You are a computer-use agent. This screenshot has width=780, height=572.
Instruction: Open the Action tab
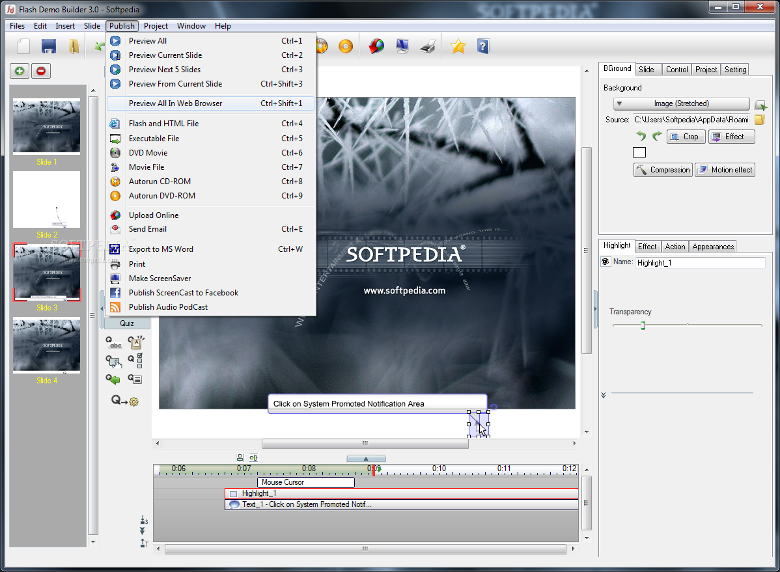tap(675, 247)
